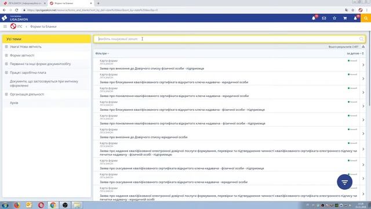The image size is (371, 209).
Task: Bookmark this page with the address bar star
Action: (353, 10)
